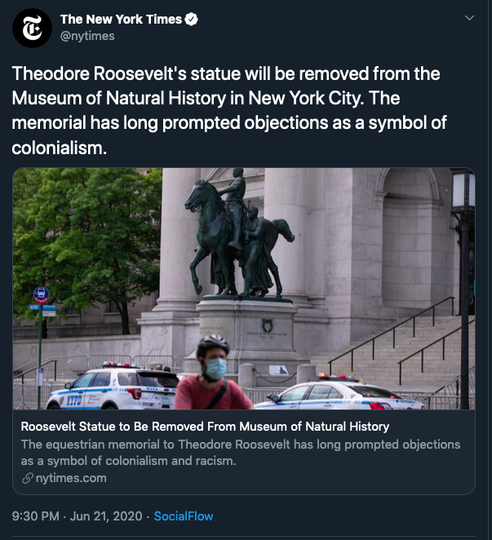Image resolution: width=492 pixels, height=540 pixels.
Task: Visit the @nytimes handle
Action: point(87,36)
